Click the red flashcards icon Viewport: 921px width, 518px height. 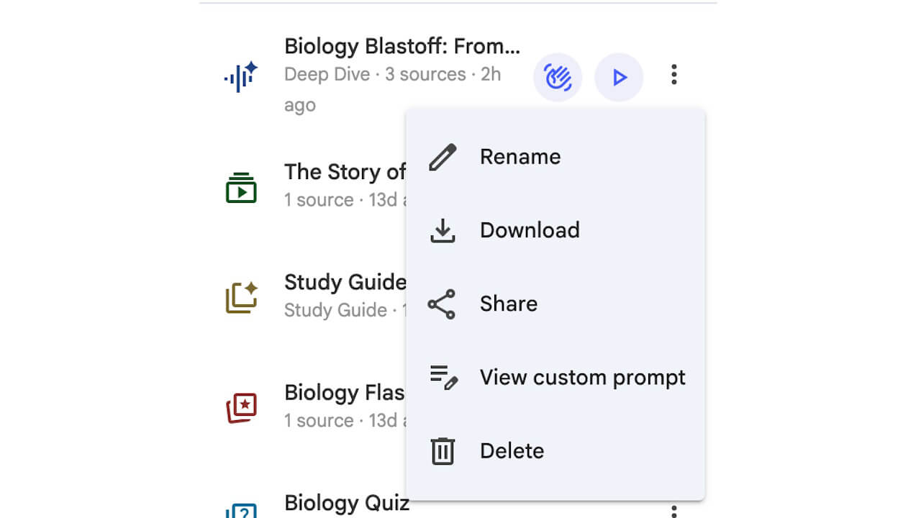coord(241,408)
